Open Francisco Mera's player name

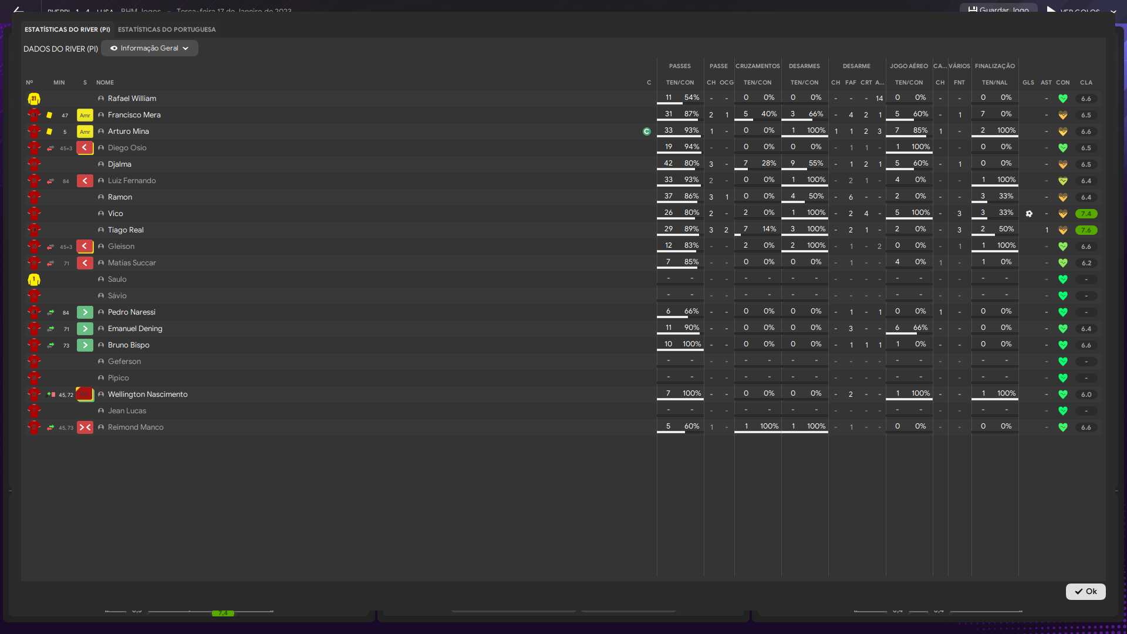(x=134, y=115)
